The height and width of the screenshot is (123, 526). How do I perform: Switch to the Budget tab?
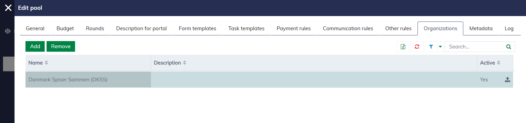tap(65, 29)
